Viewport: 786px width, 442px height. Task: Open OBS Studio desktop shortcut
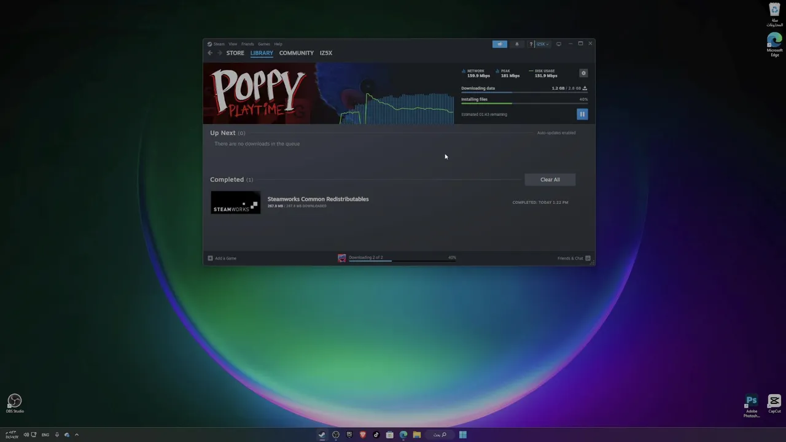(x=15, y=404)
